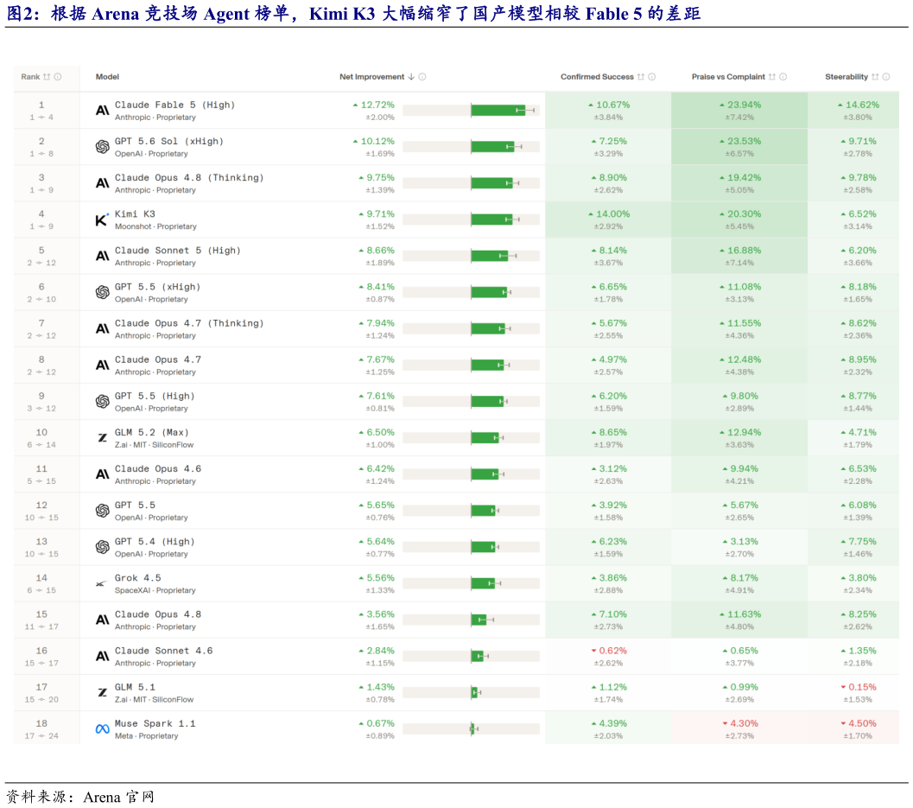Click 'Meta · Proprietary' subtitle
Screen dimensions: 913x808
[146, 736]
